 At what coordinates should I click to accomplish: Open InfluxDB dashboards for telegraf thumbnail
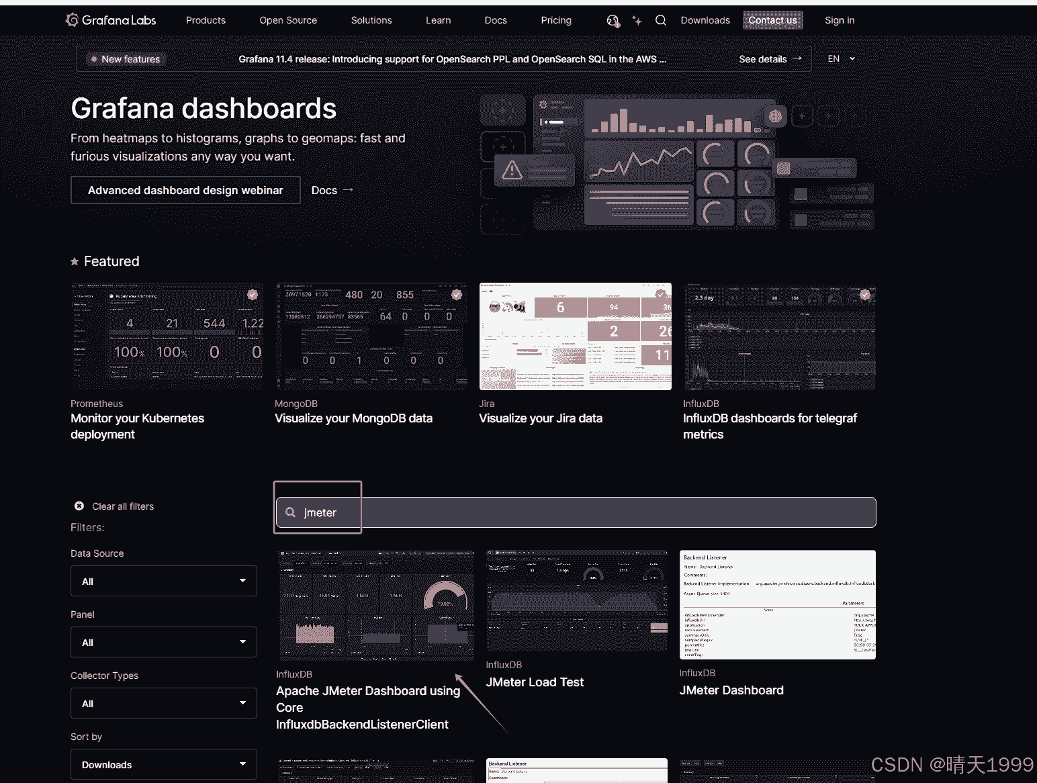pyautogui.click(x=779, y=336)
